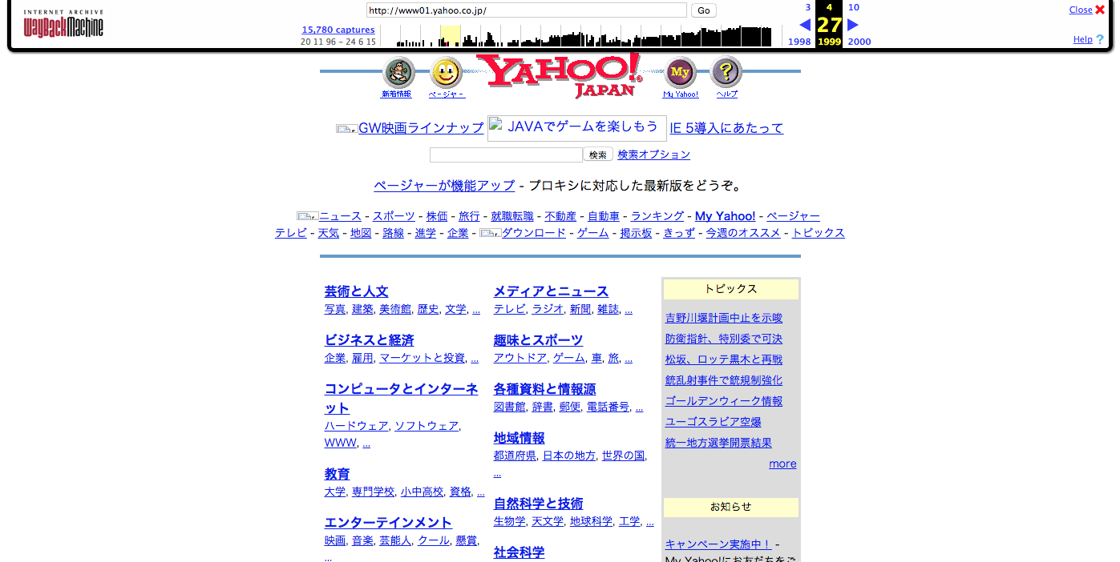
Task: Open the 今週のオススメ navigation link
Action: click(743, 233)
